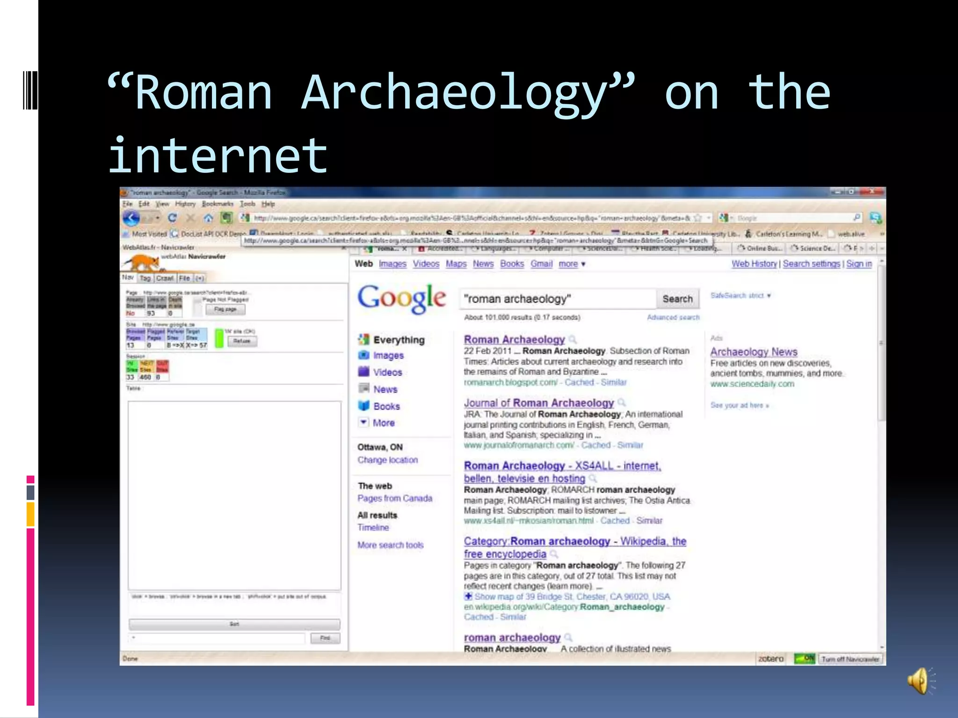The height and width of the screenshot is (718, 958).
Task: Open the new tab plus button
Action: (872, 248)
